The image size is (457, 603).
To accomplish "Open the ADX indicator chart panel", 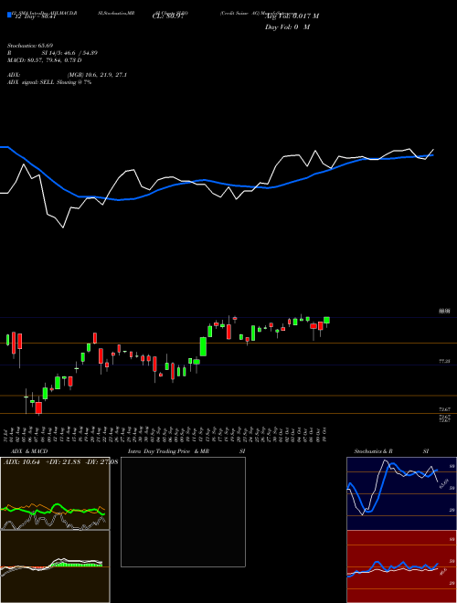I will [x=55, y=493].
